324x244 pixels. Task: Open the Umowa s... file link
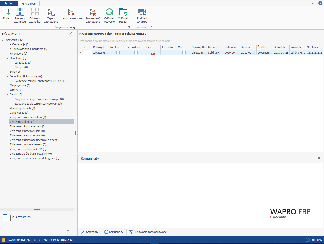click(x=198, y=53)
